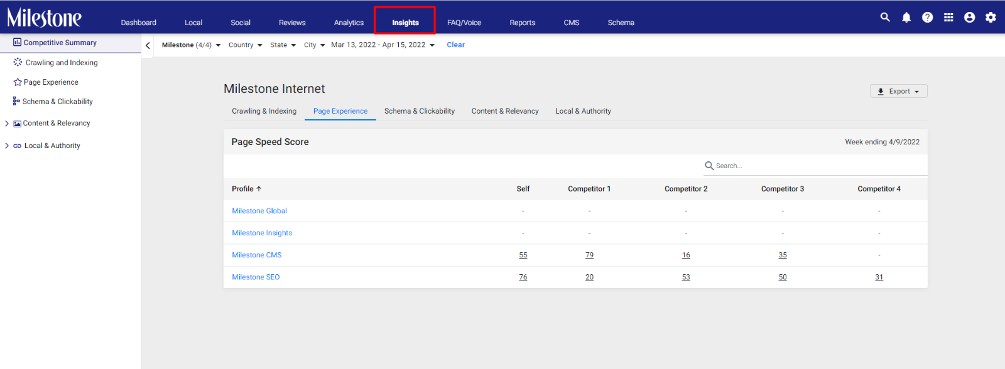Click the Crawling and Indexing sidebar icon
This screenshot has height=369, width=1005.
pyautogui.click(x=18, y=62)
